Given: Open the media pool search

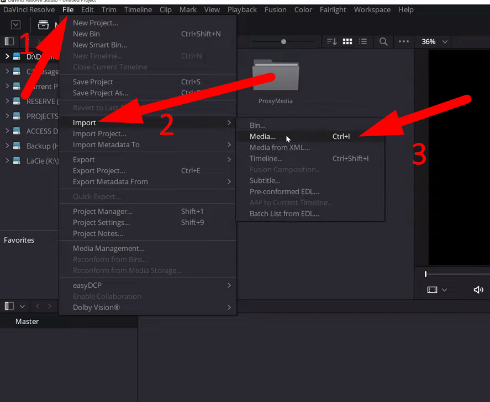Looking at the screenshot, I should click(383, 42).
